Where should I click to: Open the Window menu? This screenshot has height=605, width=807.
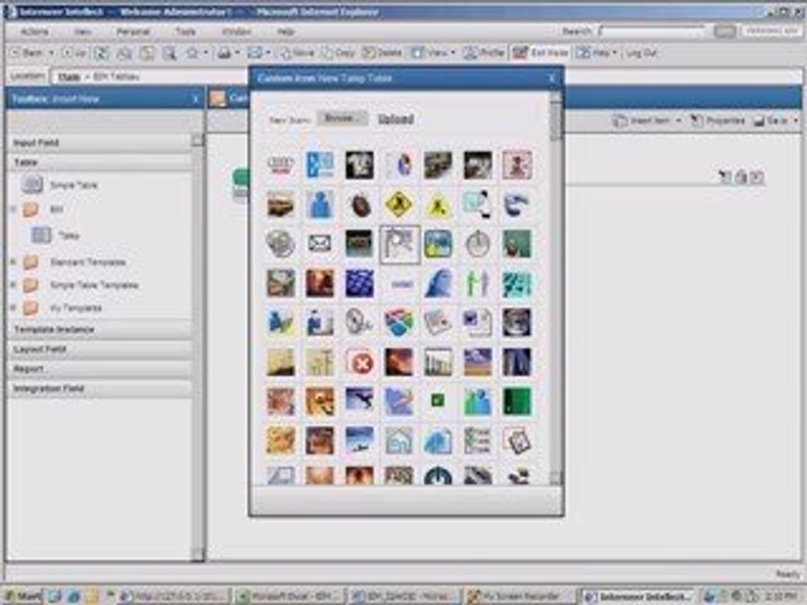pos(236,32)
